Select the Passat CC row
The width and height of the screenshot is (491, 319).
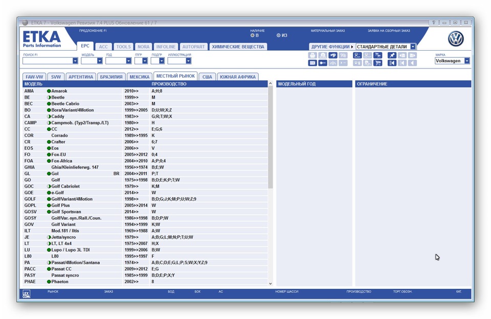pos(145,269)
